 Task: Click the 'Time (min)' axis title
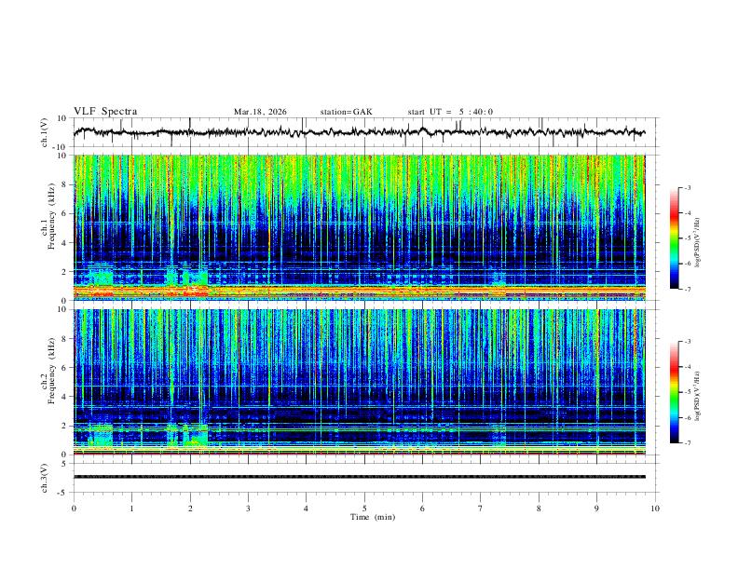(373, 517)
